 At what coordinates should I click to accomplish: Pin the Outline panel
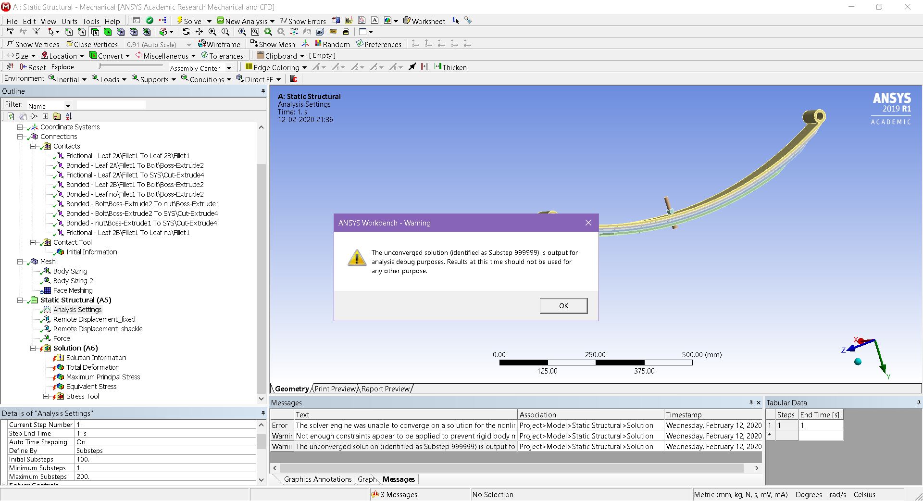263,91
